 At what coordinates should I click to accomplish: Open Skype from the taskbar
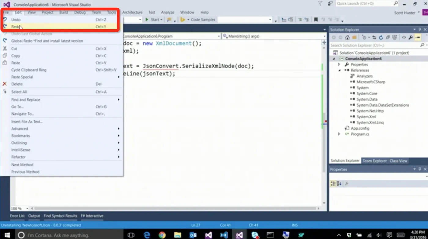pos(255,235)
